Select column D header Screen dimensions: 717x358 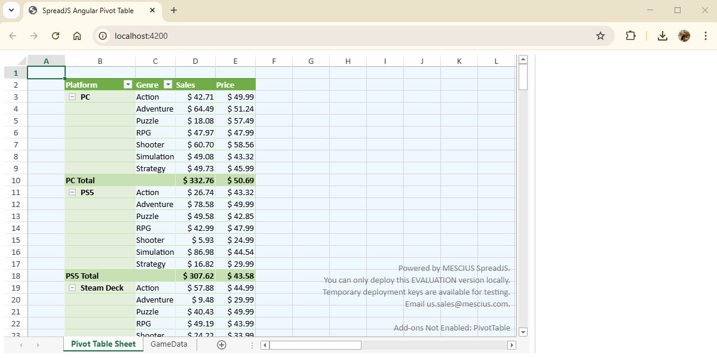tap(195, 61)
